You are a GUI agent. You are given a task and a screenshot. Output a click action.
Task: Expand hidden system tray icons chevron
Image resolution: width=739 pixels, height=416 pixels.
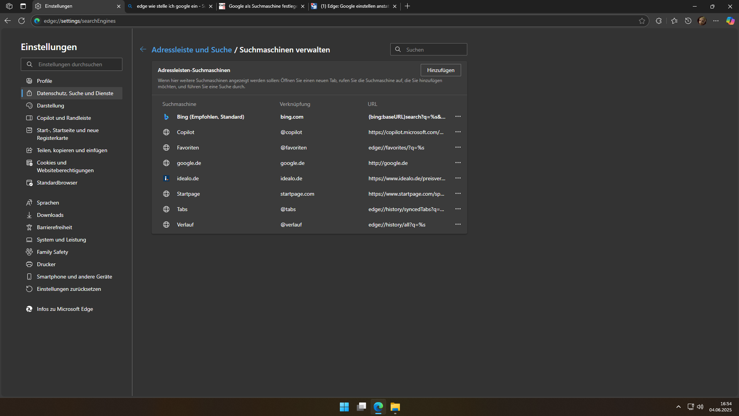point(678,407)
